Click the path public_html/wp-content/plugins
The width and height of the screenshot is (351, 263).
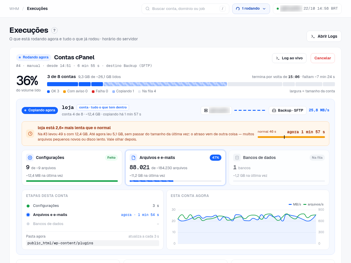click(92, 243)
